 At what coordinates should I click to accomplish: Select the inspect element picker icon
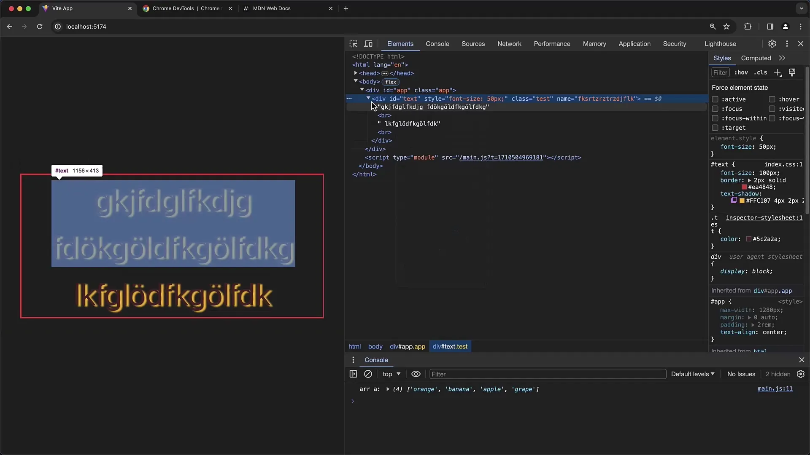pos(353,44)
